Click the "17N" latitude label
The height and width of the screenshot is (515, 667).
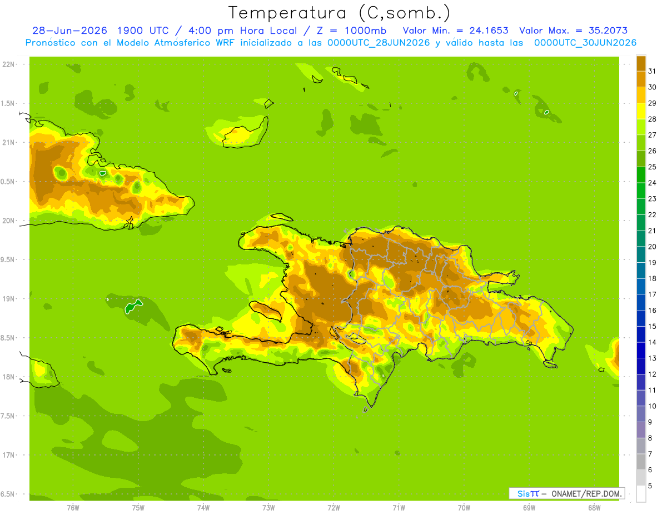8,456
